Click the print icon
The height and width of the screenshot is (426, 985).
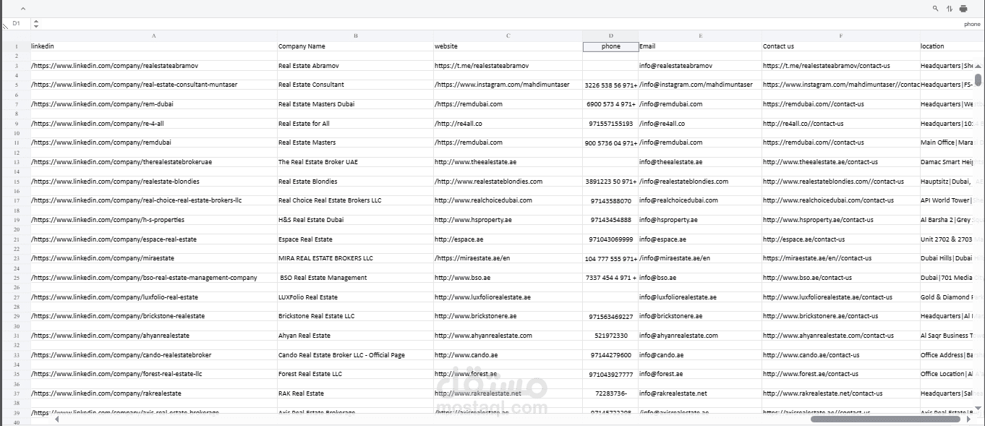[963, 9]
